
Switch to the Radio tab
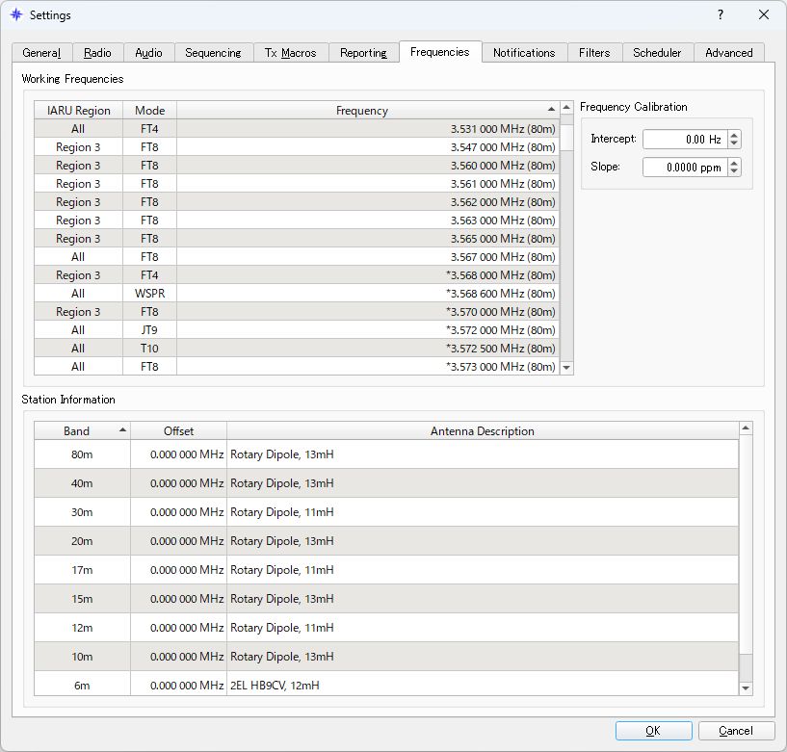pos(97,53)
